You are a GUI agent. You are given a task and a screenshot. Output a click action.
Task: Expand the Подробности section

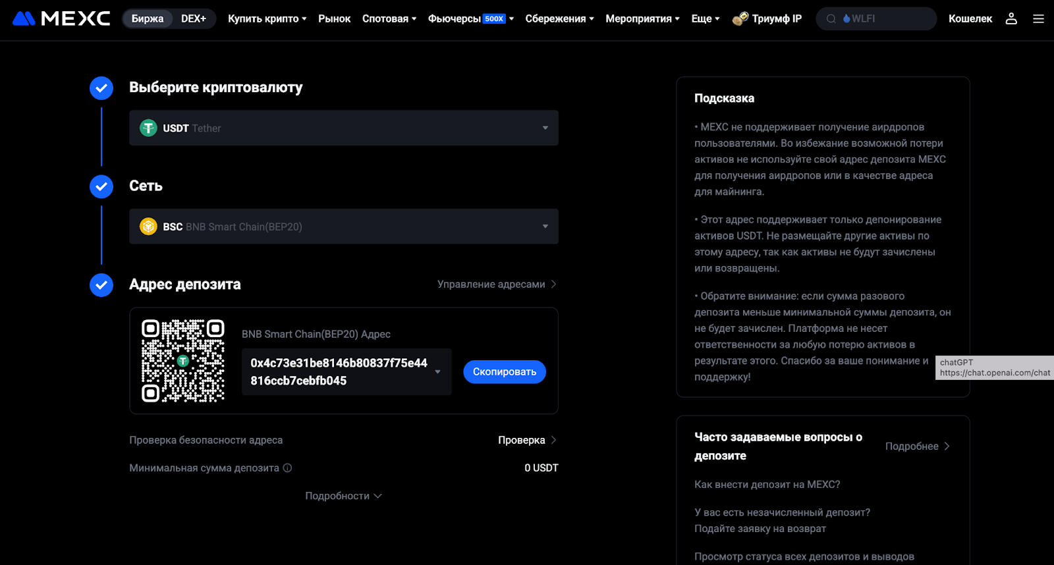(x=343, y=496)
